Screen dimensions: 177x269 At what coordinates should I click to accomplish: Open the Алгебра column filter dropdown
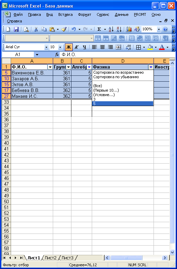(89, 67)
